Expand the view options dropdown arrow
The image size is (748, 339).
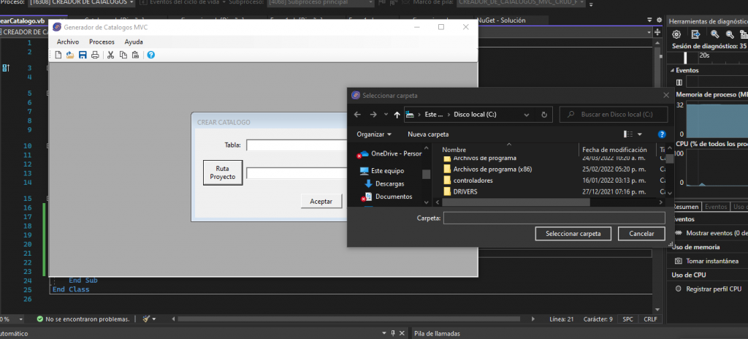(x=640, y=134)
